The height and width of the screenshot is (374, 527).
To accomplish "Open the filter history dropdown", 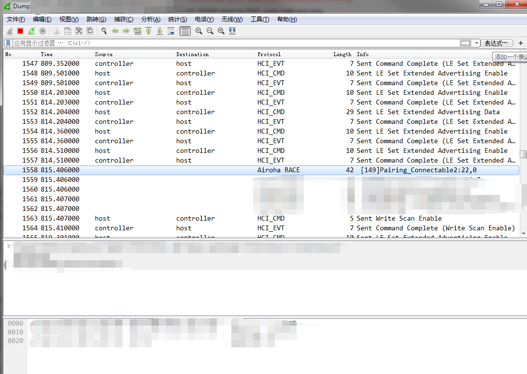I will [477, 43].
